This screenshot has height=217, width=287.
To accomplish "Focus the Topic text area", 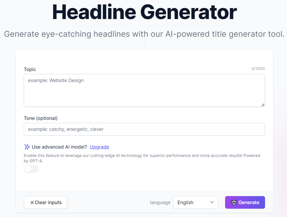I will click(144, 90).
